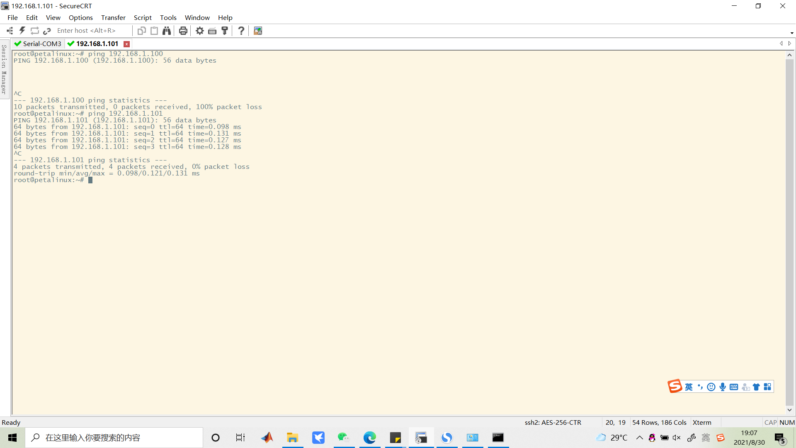
Task: Open the Keymap Editor keyboard icon
Action: [212, 31]
